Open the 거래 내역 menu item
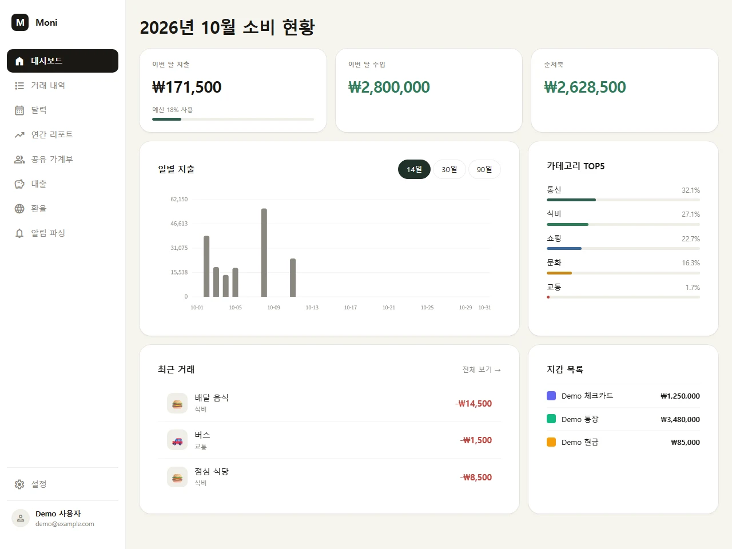This screenshot has height=549, width=732. [62, 86]
